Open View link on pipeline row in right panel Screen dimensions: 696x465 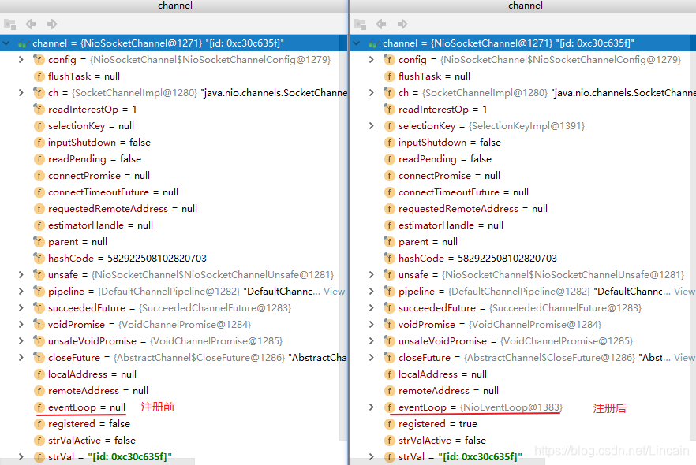(684, 292)
